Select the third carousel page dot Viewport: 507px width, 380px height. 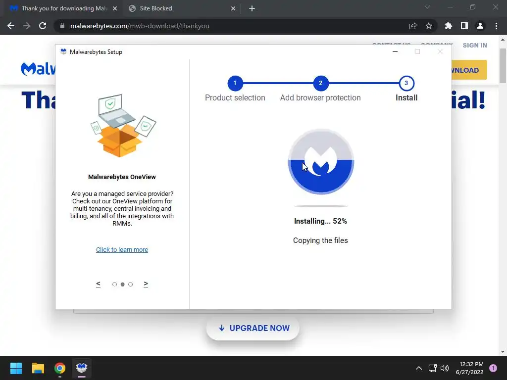pos(130,285)
